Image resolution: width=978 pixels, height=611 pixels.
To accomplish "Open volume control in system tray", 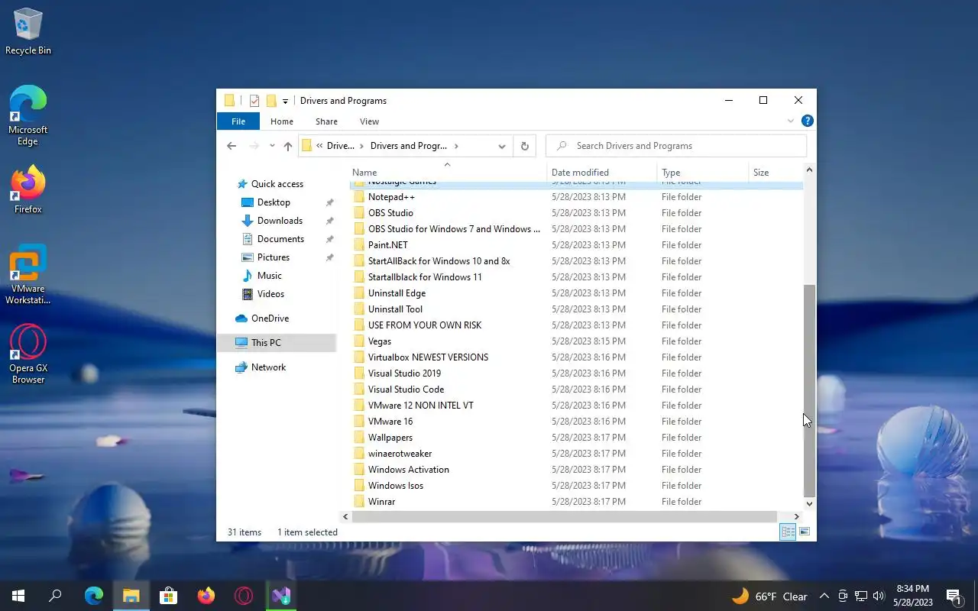I will click(x=878, y=596).
